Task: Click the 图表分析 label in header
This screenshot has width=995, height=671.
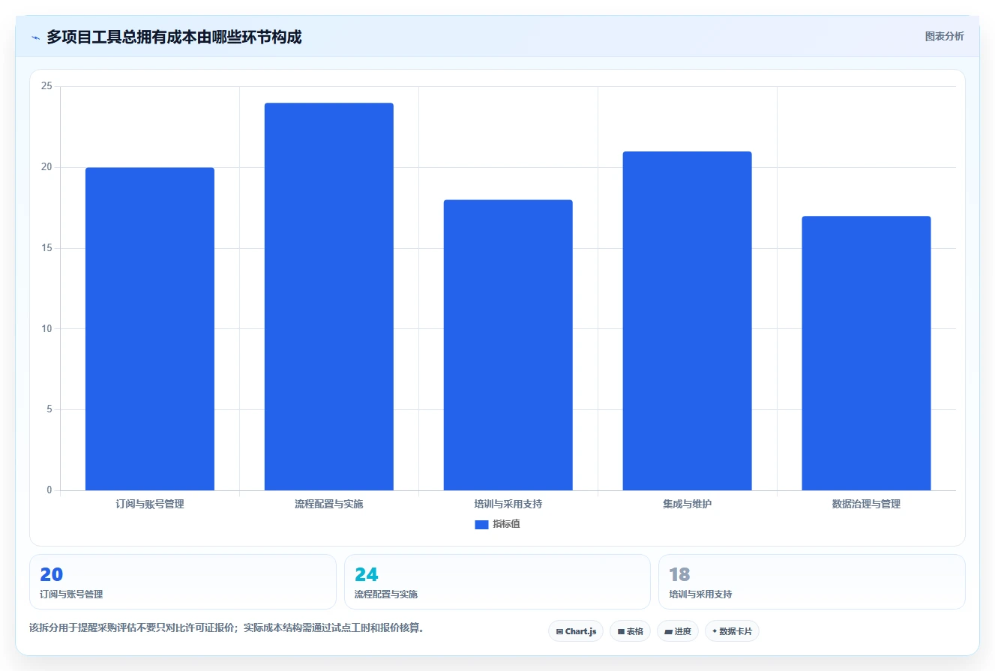Action: tap(944, 36)
